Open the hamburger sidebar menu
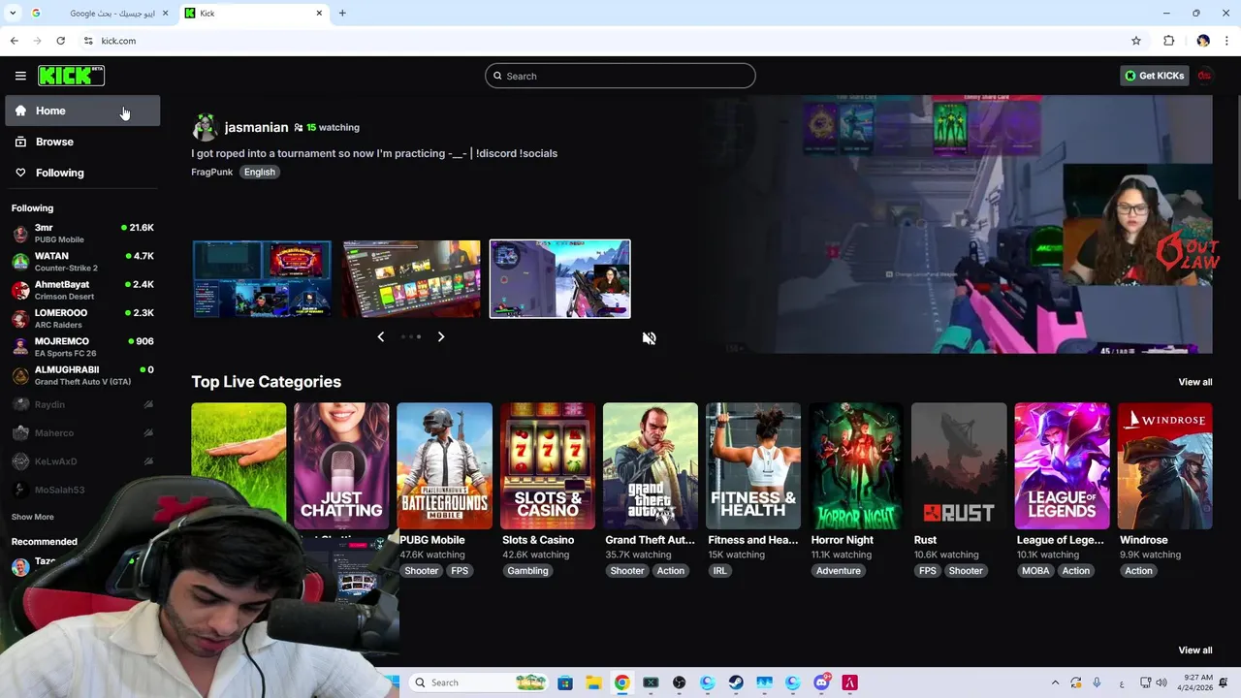Viewport: 1241px width, 698px height. point(20,76)
